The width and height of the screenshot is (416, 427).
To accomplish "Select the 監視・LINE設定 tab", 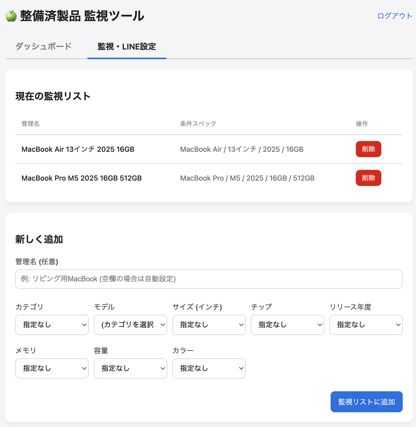I will pyautogui.click(x=127, y=46).
